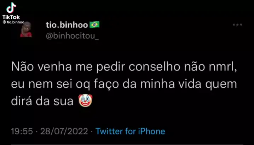Click the word "vida" in the tweet

coord(190,84)
